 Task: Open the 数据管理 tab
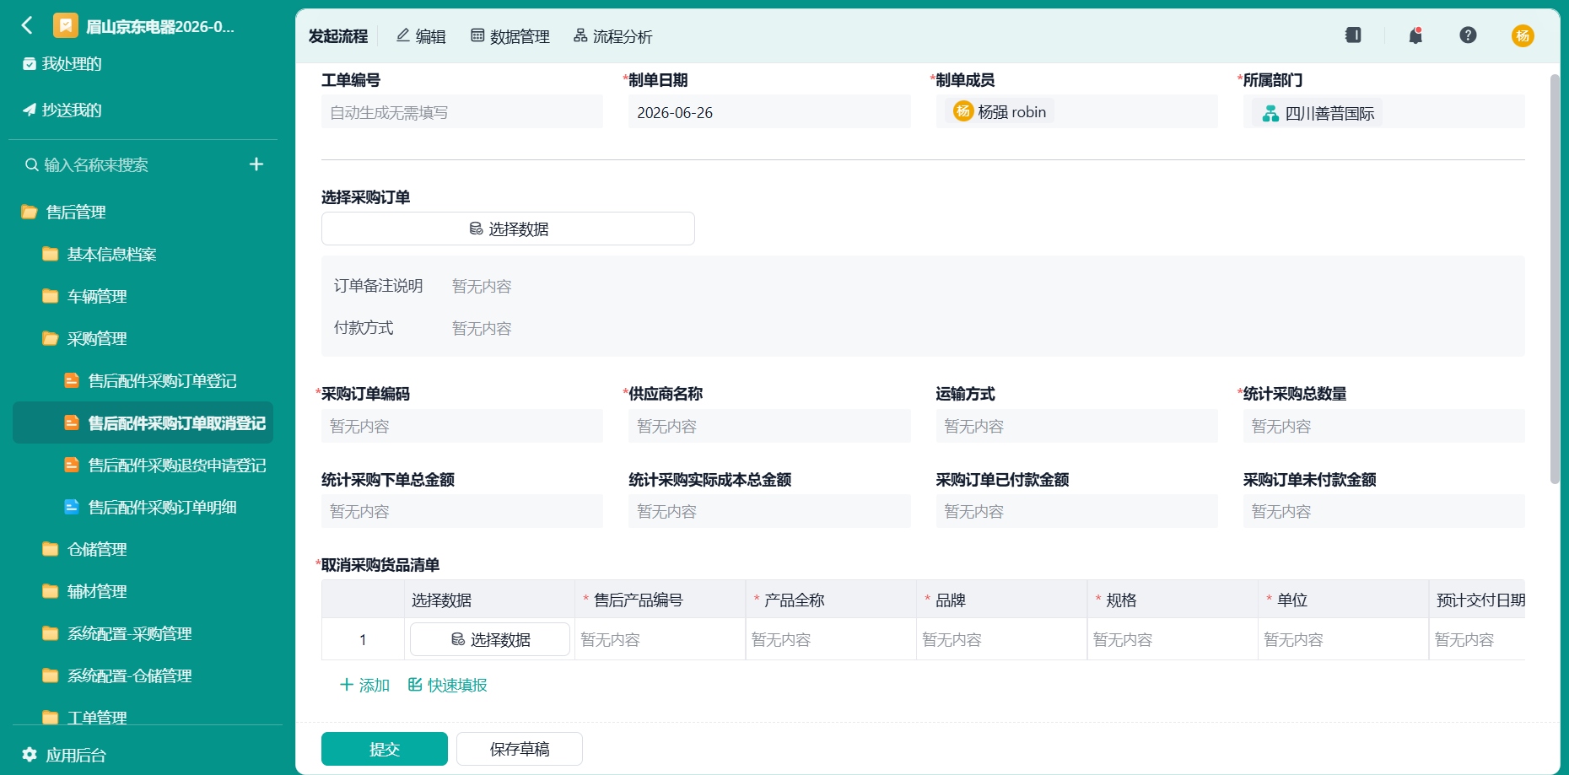click(510, 36)
